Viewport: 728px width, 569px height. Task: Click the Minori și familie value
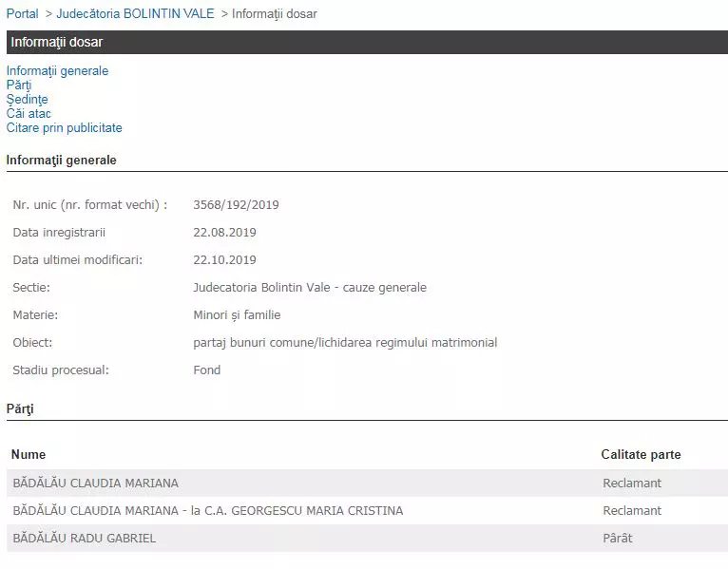tap(237, 315)
